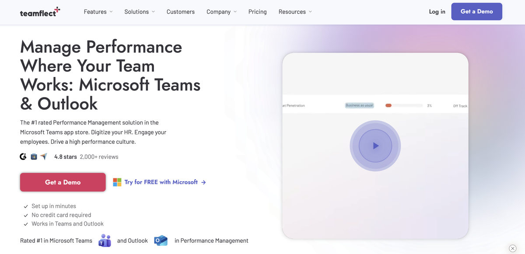The width and height of the screenshot is (525, 254).
Task: Close the popup with the circled X icon
Action: pyautogui.click(x=513, y=248)
